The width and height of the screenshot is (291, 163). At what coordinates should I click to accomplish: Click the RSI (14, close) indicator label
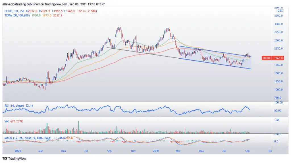pyautogui.click(x=14, y=106)
